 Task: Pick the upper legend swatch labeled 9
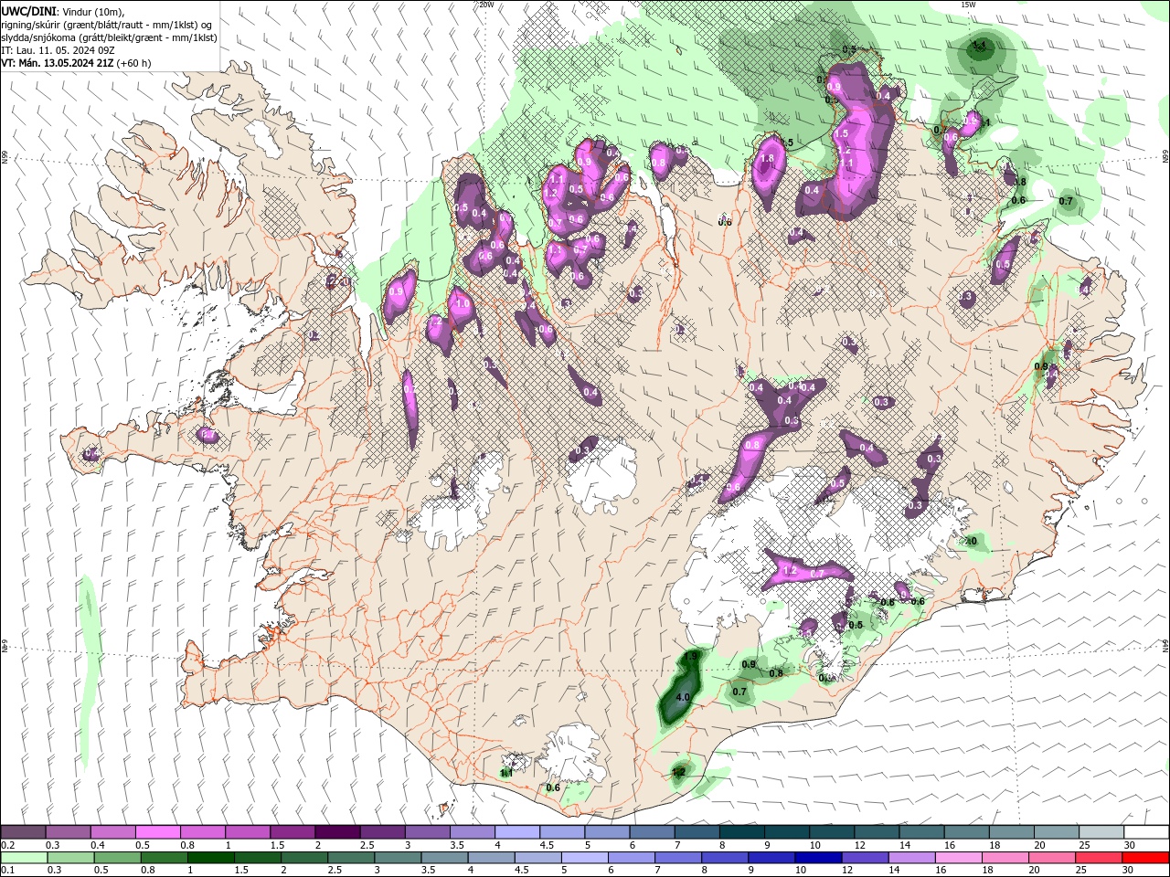pos(786,832)
